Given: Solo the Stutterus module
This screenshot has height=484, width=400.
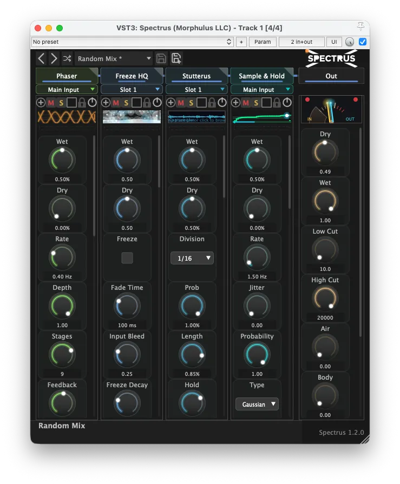Looking at the screenshot, I should (x=191, y=103).
